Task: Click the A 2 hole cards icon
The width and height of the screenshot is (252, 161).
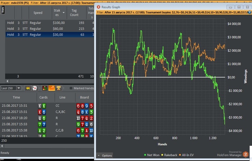Action: 42,130
